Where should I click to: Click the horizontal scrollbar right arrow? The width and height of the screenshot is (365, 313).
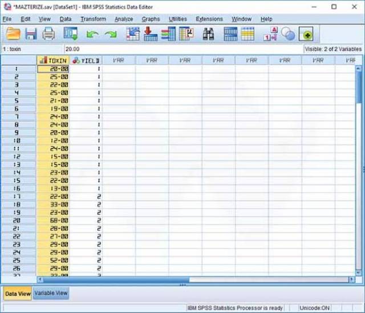[351, 279]
